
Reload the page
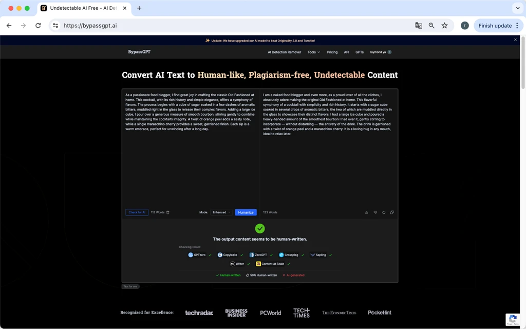[x=38, y=26]
